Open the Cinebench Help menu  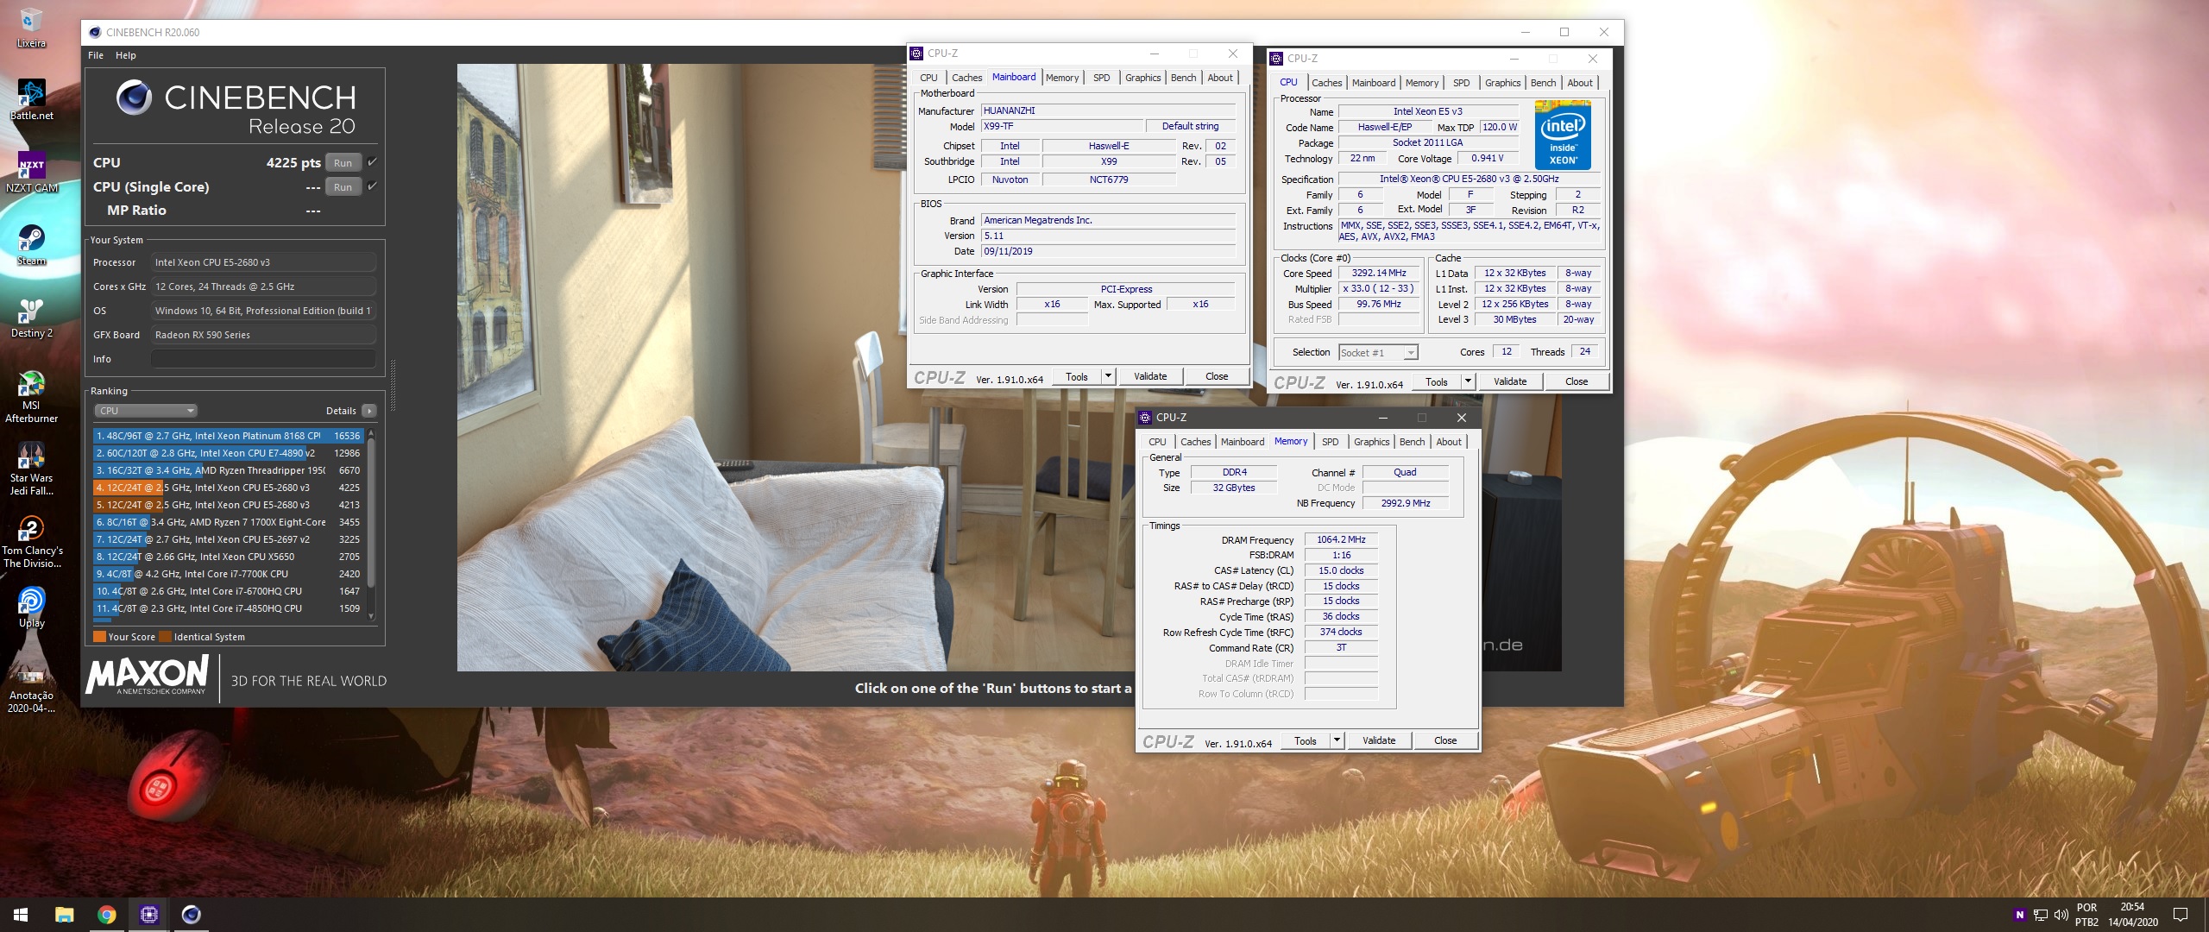[x=126, y=55]
